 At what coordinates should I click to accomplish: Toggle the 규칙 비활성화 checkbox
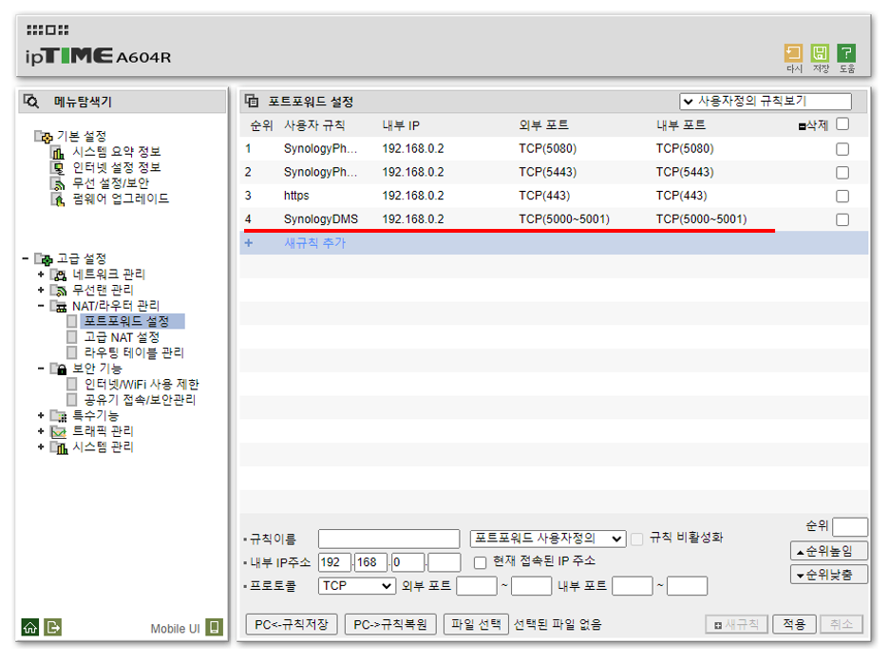click(x=637, y=539)
